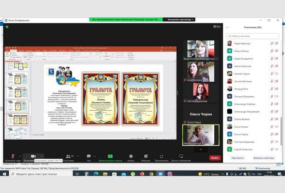285x193 pixels.
Task: Unmute microphone with Включить звук button
Action: [x=13, y=156]
